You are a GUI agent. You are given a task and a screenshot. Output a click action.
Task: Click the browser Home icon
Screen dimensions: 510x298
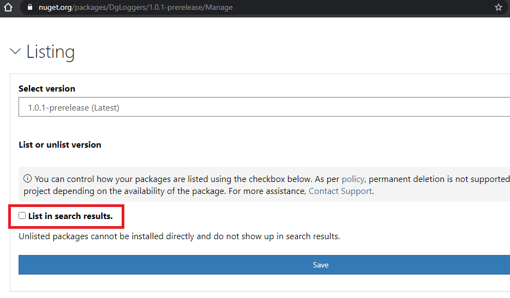8,8
